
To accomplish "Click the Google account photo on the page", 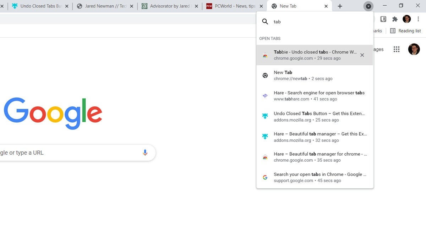I will (414, 49).
